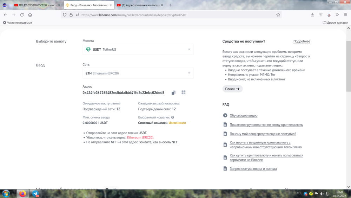
Task: Switch to the Ввод - Кошелек tab
Action: coord(89,5)
